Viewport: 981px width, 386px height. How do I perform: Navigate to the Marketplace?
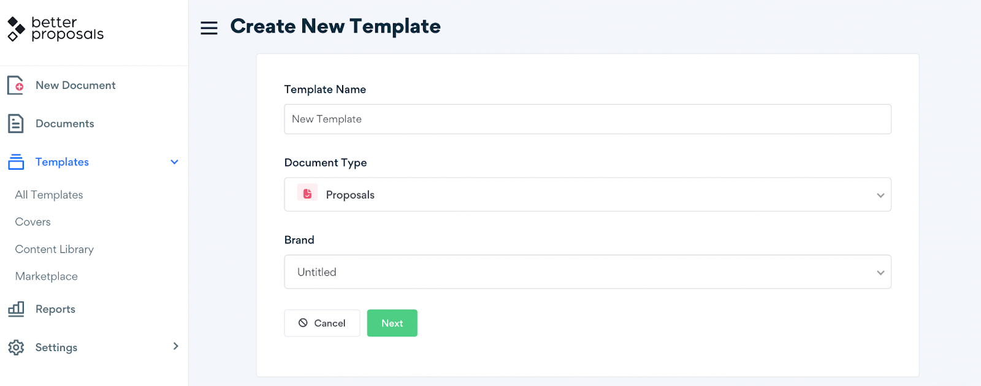(47, 276)
